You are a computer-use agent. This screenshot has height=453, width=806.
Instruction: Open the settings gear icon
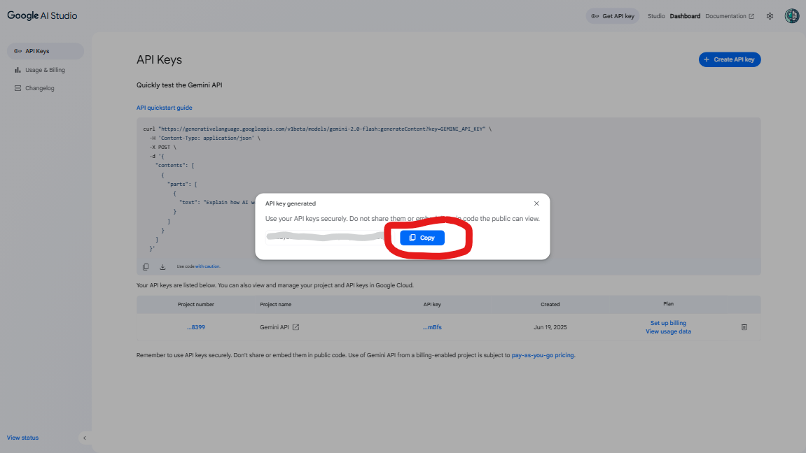(770, 16)
